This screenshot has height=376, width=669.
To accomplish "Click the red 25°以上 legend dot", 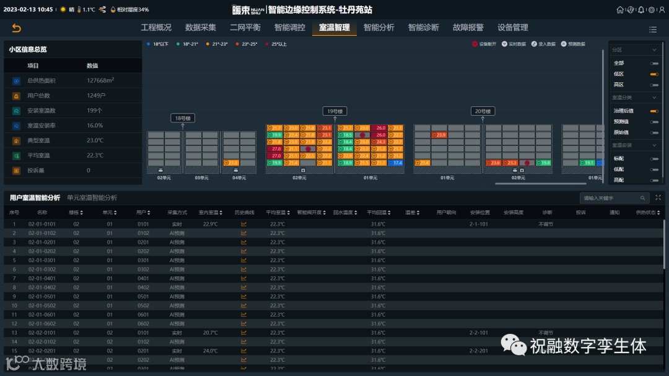I will coord(266,44).
